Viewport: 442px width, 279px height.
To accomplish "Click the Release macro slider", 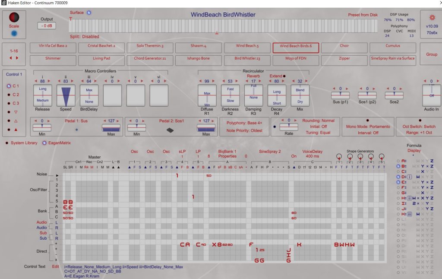I will point(43,95).
